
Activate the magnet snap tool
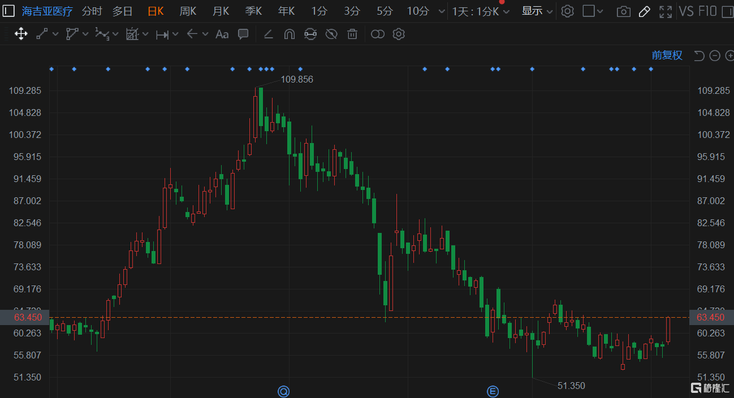point(289,34)
